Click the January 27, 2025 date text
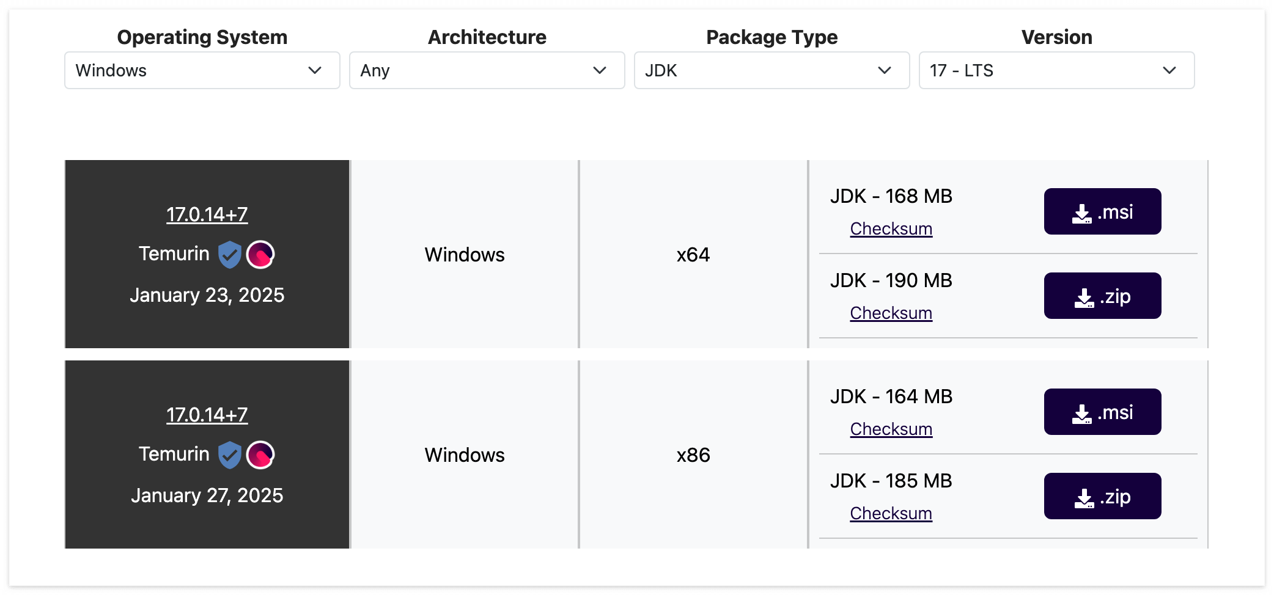 (207, 495)
